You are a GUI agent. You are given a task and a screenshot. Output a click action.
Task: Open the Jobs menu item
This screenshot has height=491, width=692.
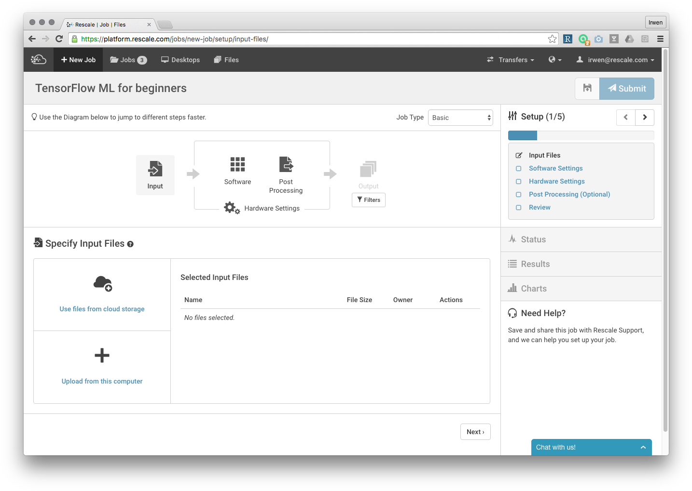click(128, 59)
